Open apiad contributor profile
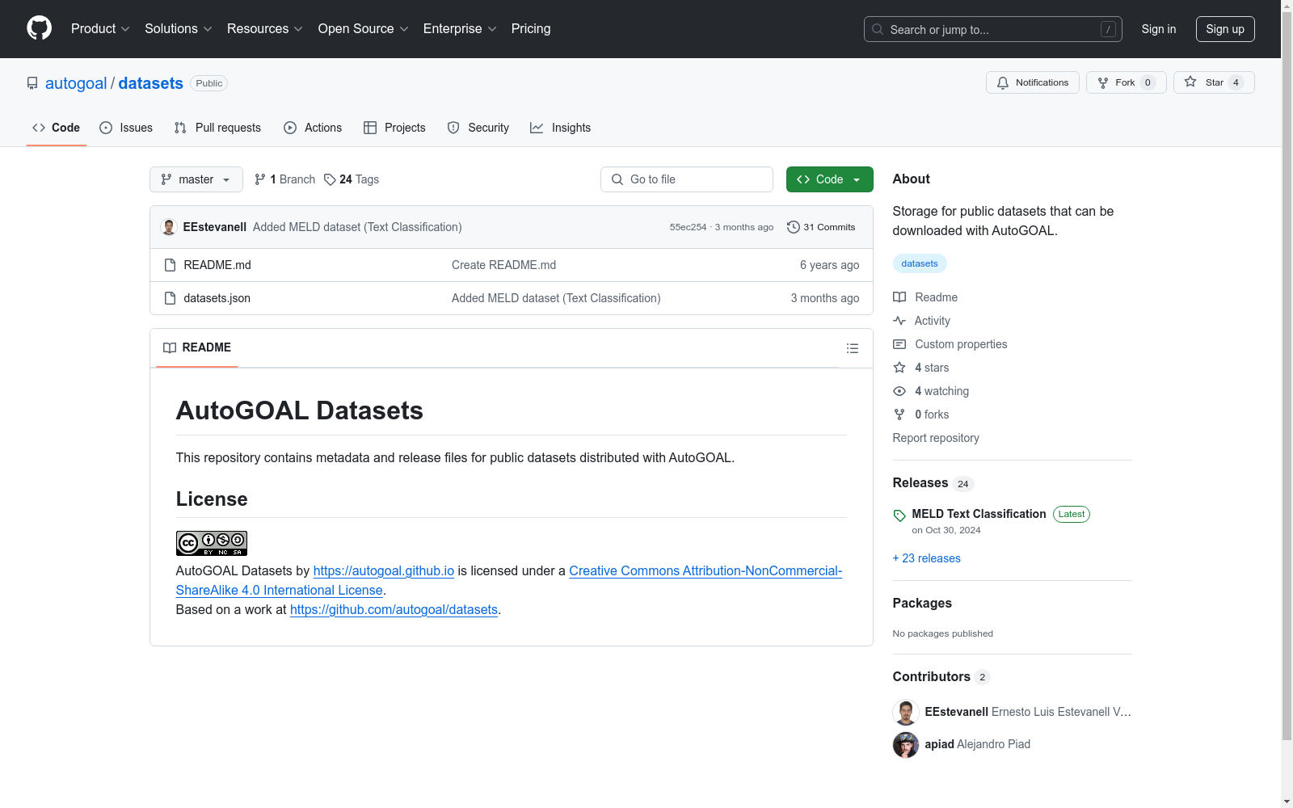Screen dimensions: 1293x808 [x=940, y=744]
